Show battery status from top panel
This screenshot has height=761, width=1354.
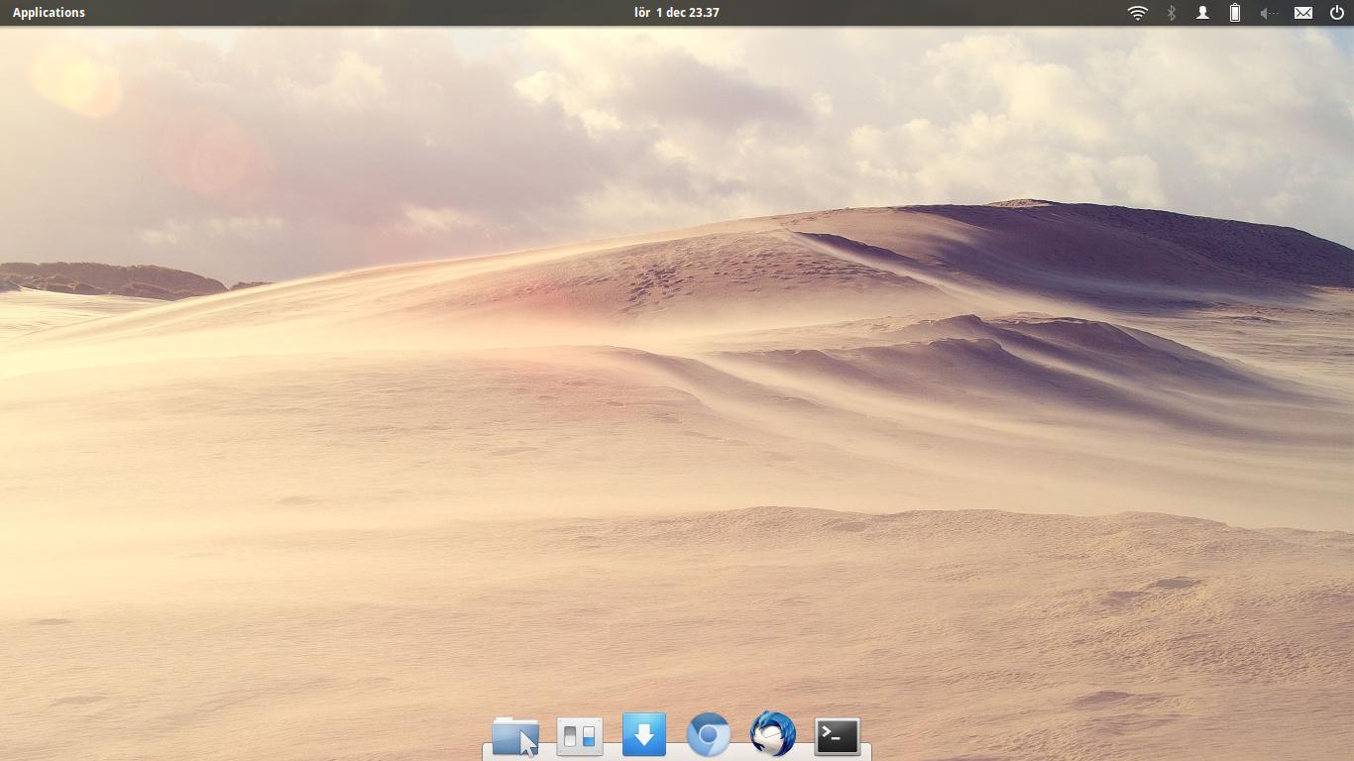pyautogui.click(x=1235, y=13)
